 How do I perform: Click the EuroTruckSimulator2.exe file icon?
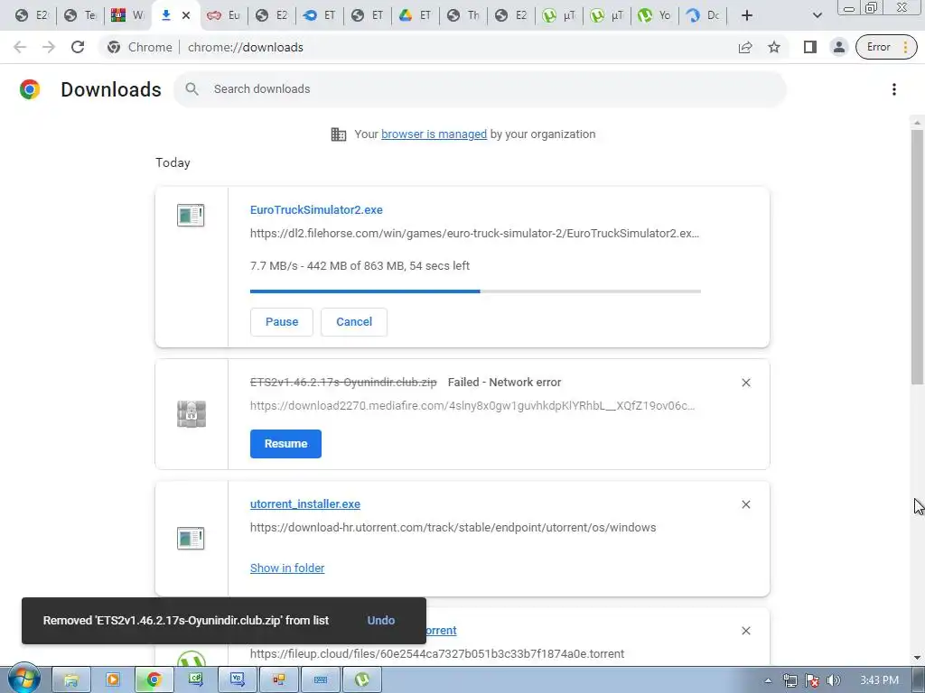(191, 215)
